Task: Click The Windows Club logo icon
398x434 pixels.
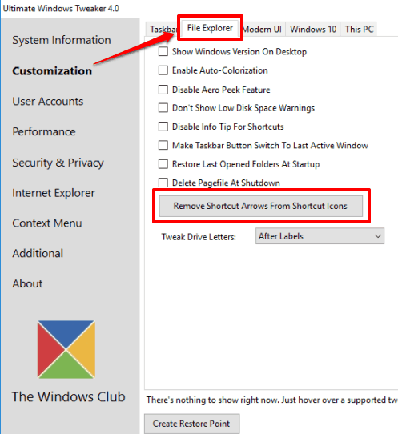Action: pyautogui.click(x=66, y=349)
